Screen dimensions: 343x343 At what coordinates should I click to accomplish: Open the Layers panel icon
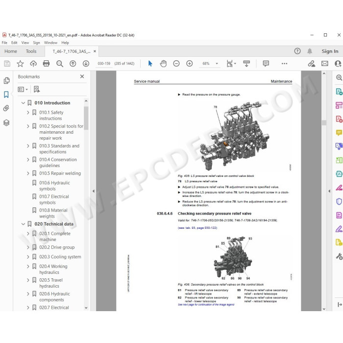[x=6, y=122]
